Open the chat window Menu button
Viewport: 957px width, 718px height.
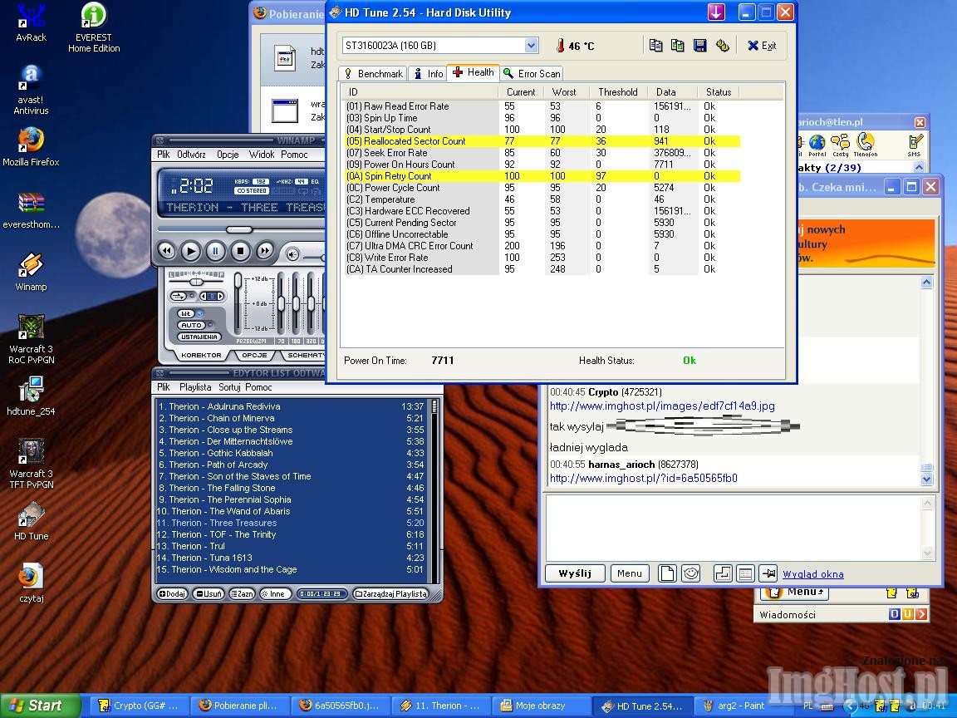tap(629, 573)
